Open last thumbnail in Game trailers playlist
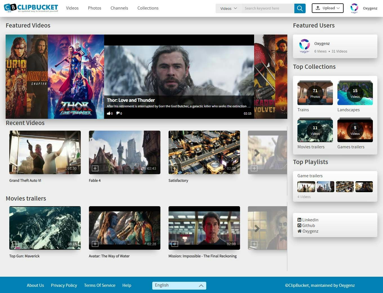Viewport: 383px width, 293px height. point(364,187)
